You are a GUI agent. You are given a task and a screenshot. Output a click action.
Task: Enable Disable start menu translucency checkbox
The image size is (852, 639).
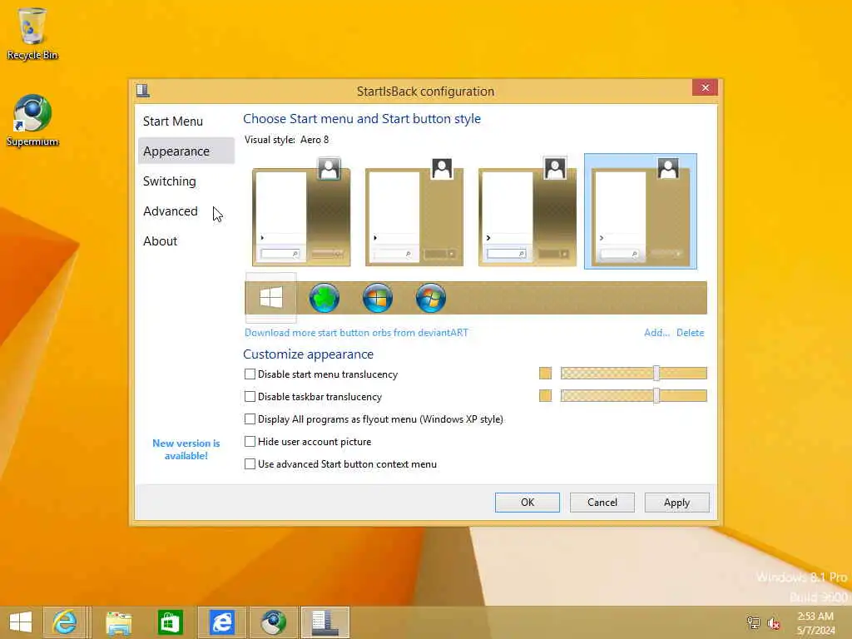(x=250, y=374)
